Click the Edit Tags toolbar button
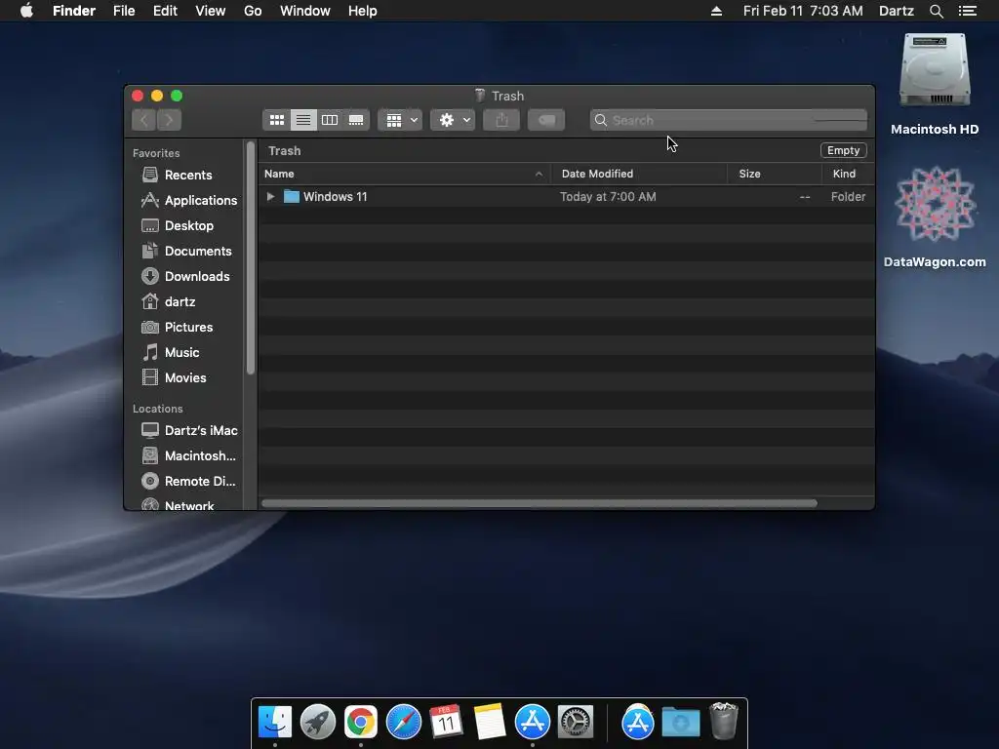The width and height of the screenshot is (999, 749). (546, 120)
